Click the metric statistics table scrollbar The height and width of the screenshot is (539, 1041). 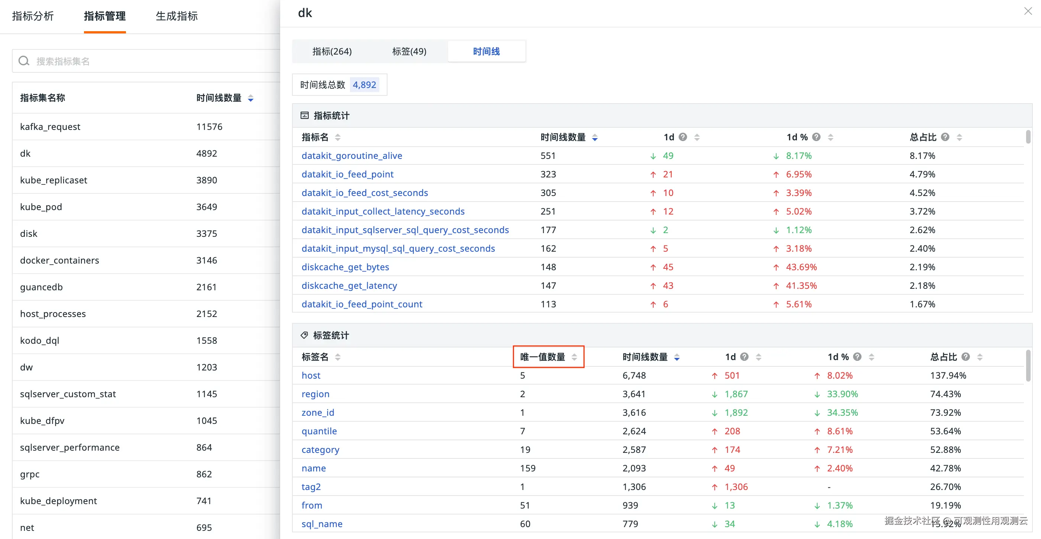(1028, 137)
